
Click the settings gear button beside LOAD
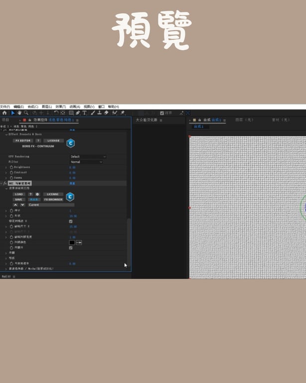37,194
